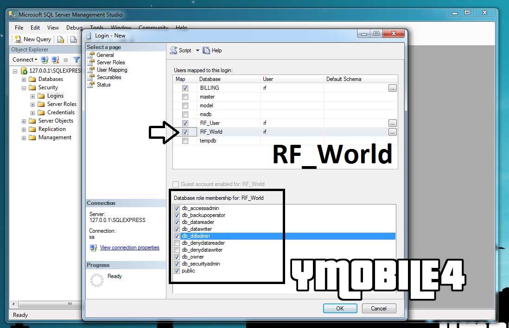
Task: Expand the Server Objects tree node
Action: pos(24,121)
